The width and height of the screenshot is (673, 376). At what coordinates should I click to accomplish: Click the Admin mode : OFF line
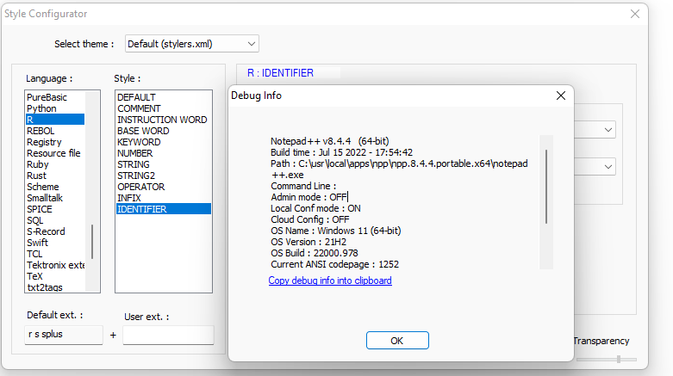(x=309, y=197)
